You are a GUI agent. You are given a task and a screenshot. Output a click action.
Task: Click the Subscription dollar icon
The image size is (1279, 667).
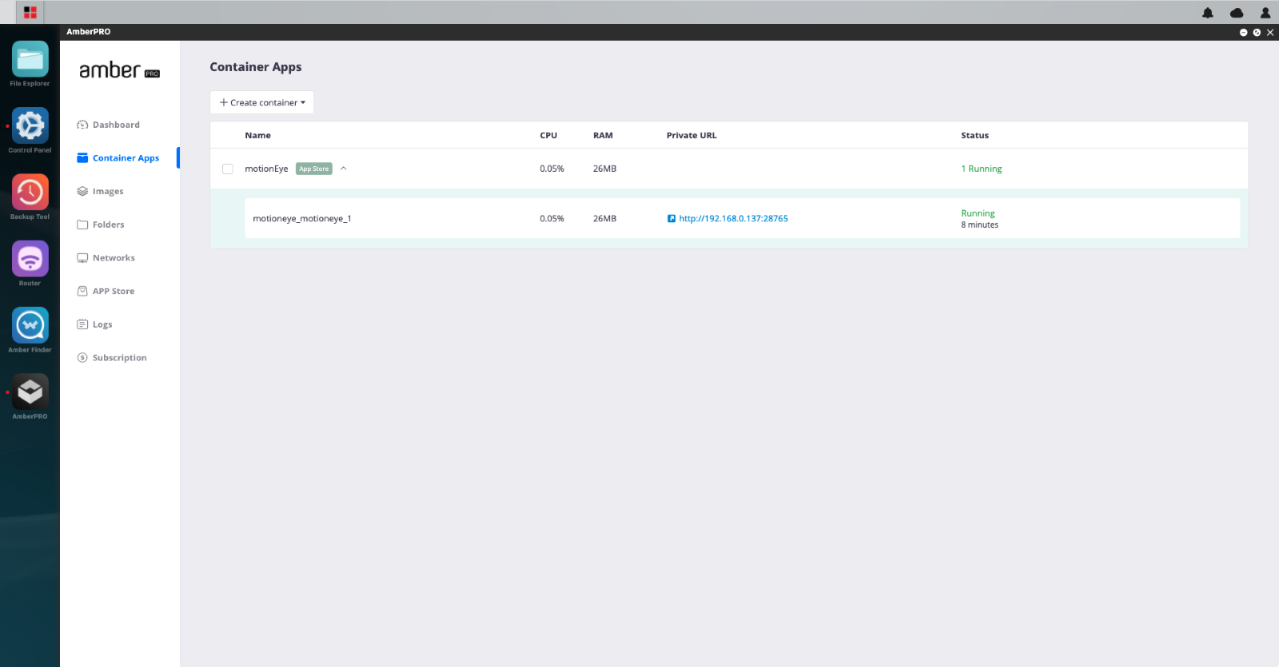[x=82, y=358]
